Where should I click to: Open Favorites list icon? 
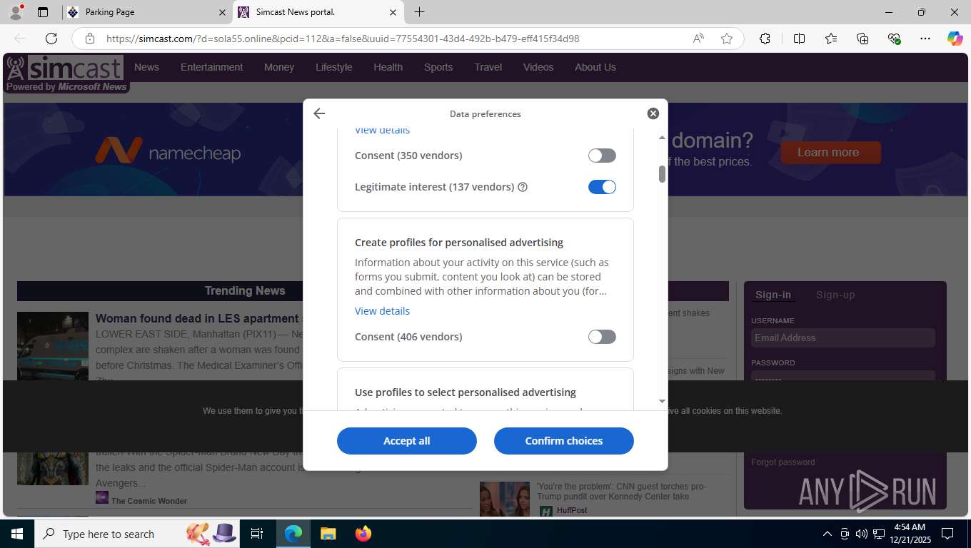pyautogui.click(x=831, y=39)
